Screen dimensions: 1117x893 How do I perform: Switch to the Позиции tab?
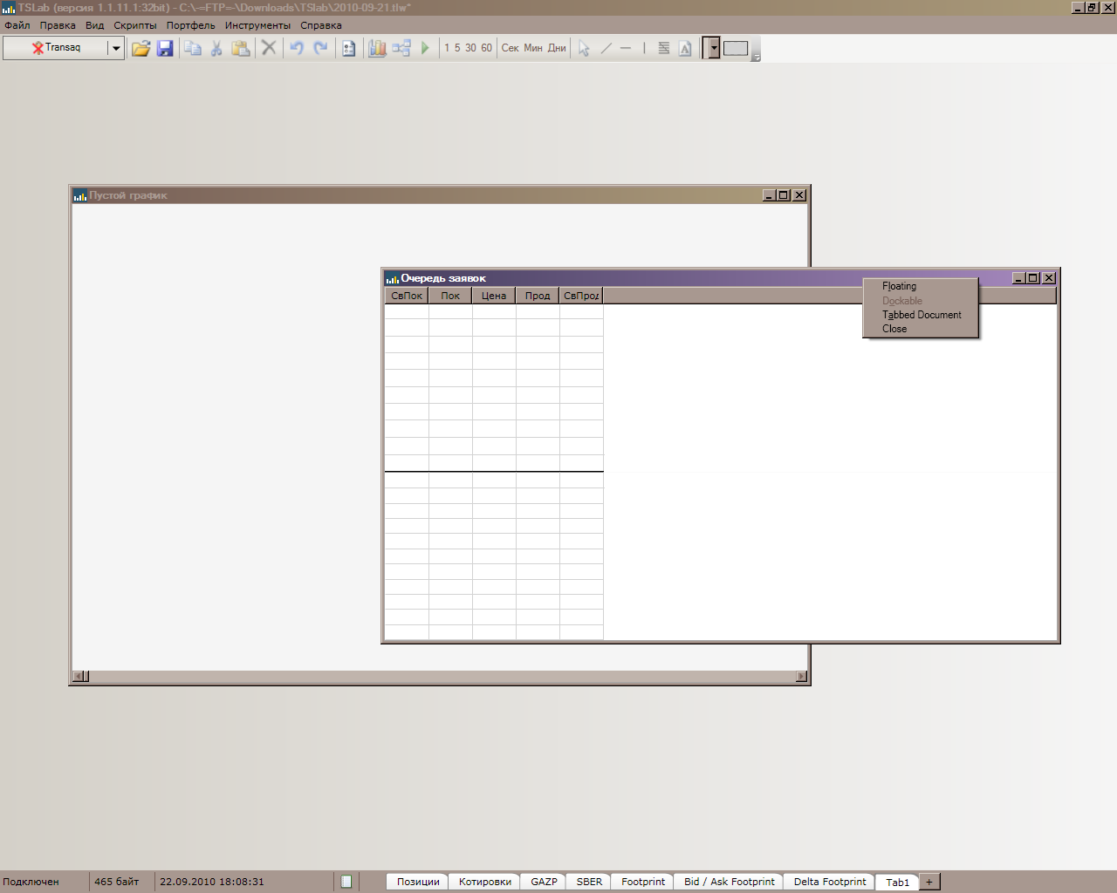tap(418, 882)
